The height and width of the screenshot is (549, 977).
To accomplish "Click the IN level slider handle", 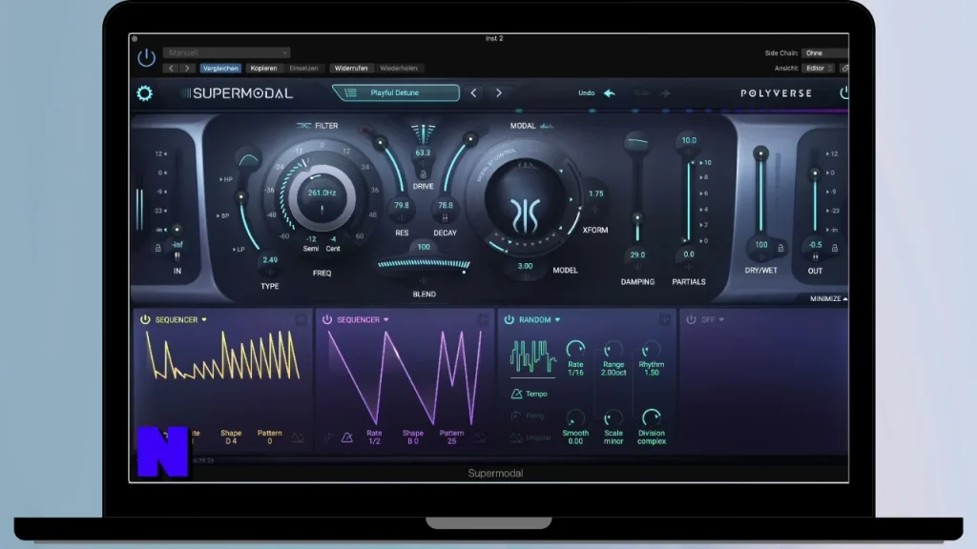I will tap(177, 230).
